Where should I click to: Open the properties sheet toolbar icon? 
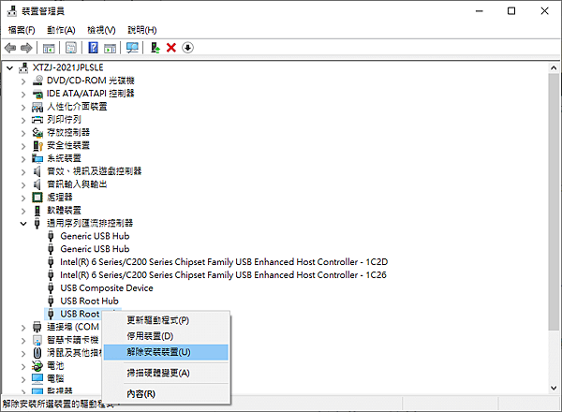(x=71, y=48)
